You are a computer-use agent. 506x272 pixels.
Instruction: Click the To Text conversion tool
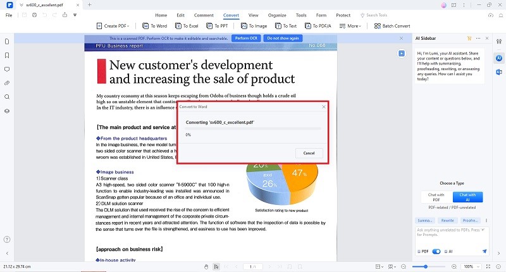point(286,26)
